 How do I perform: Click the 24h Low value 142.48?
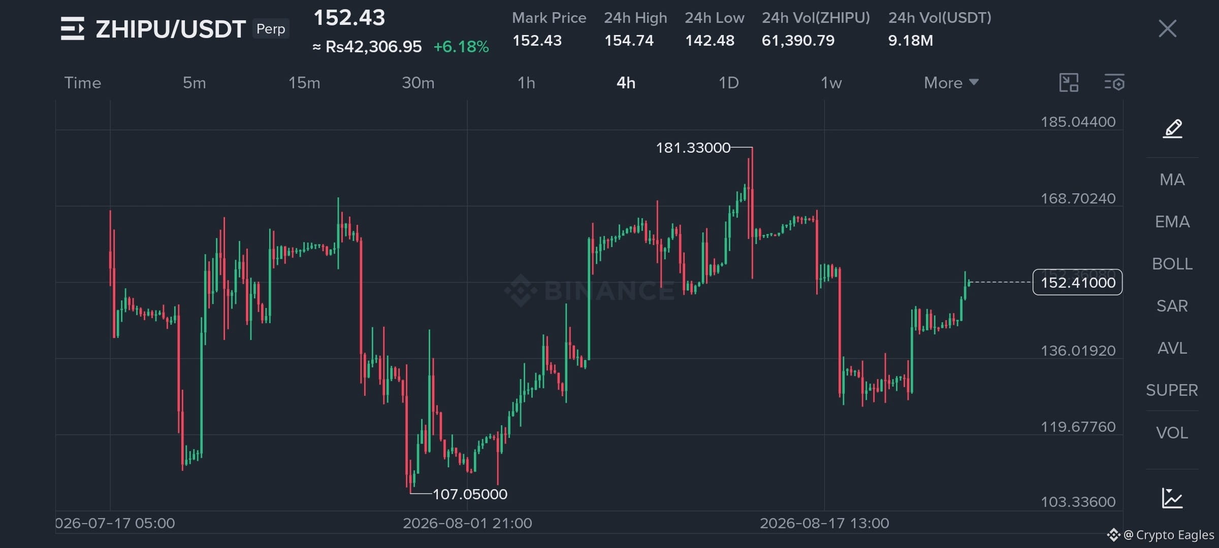click(710, 41)
